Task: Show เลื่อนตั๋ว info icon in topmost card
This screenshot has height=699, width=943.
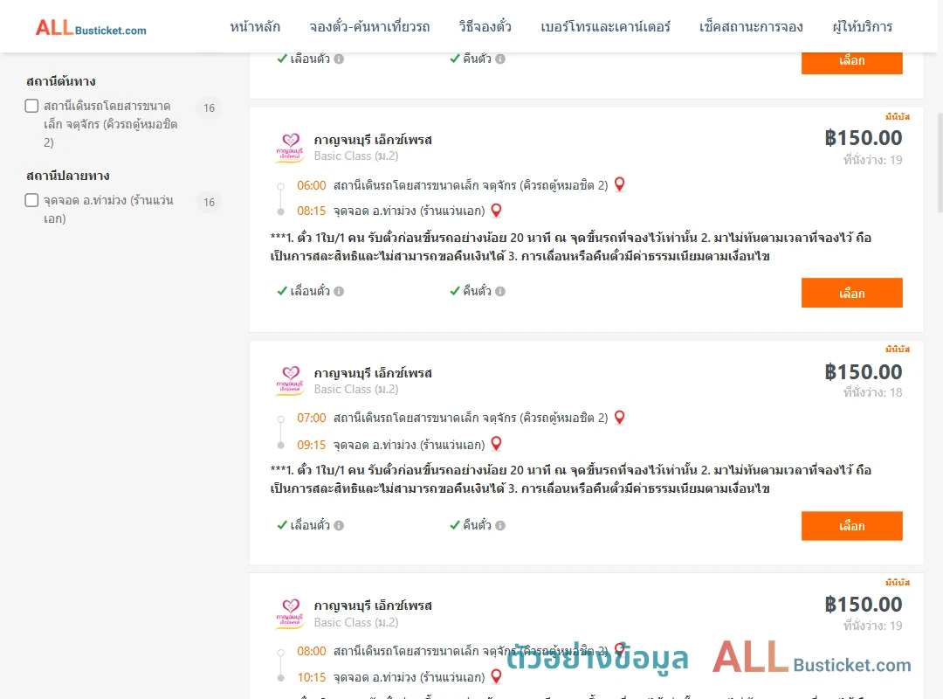Action: click(339, 59)
